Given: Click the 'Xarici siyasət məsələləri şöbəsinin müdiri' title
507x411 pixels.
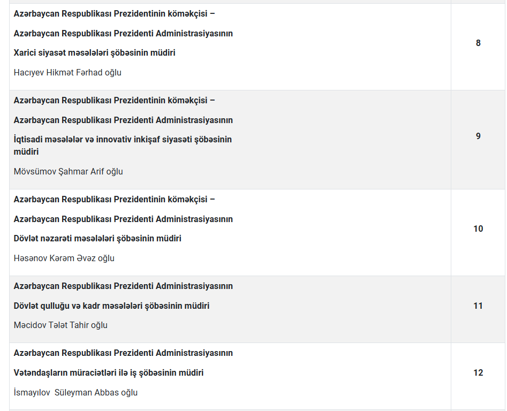Looking at the screenshot, I should pos(94,52).
